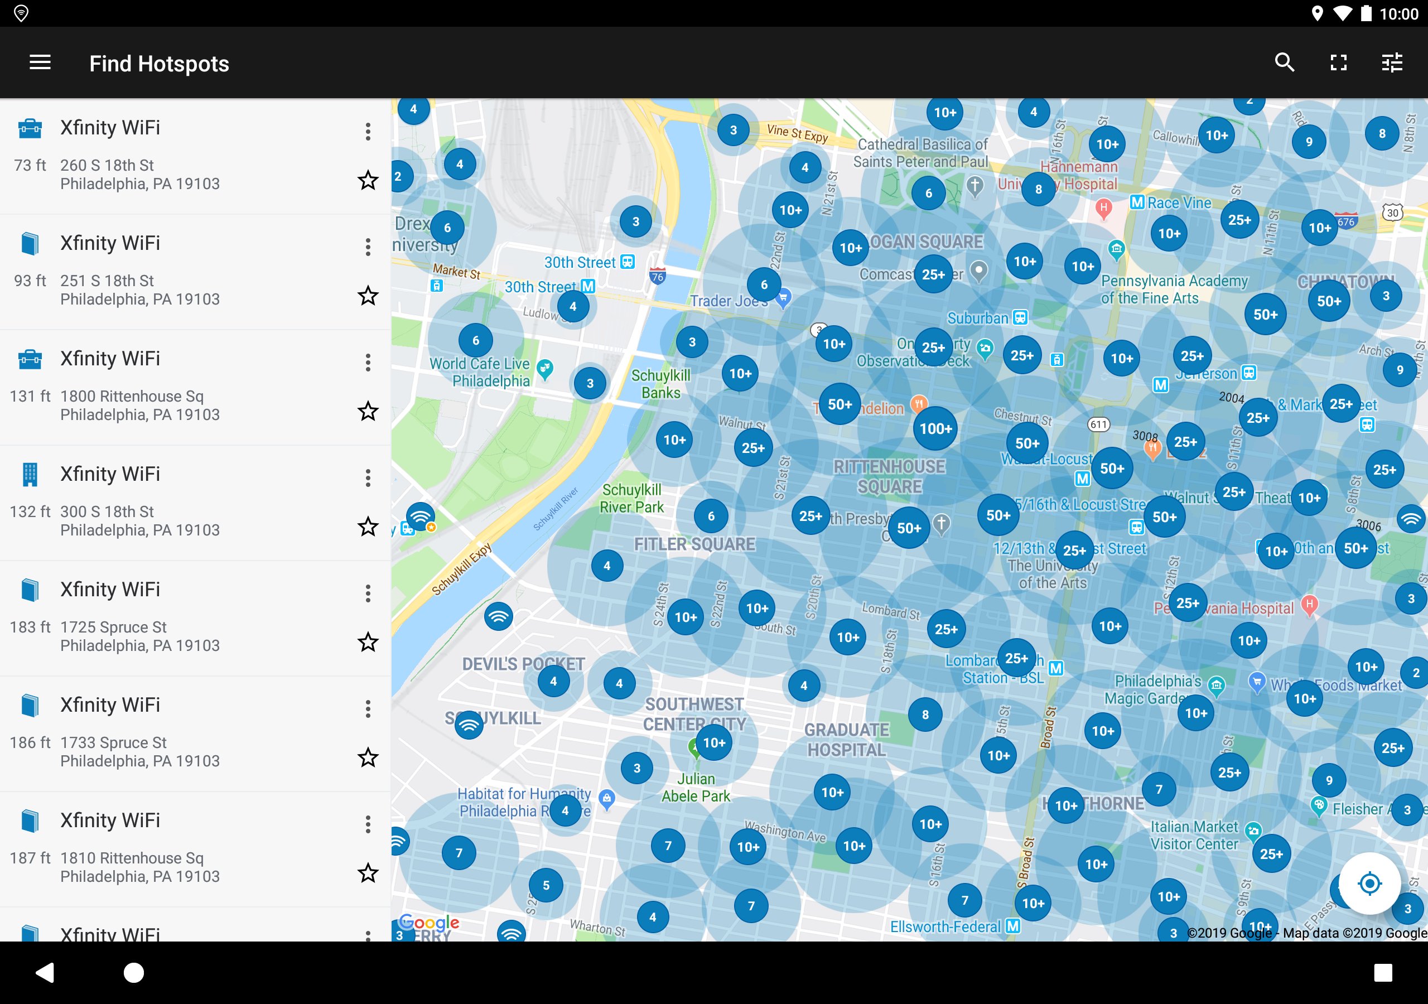This screenshot has height=1004, width=1428.
Task: Tap the WiFi marker near Devil's Pocket
Action: [x=498, y=617]
